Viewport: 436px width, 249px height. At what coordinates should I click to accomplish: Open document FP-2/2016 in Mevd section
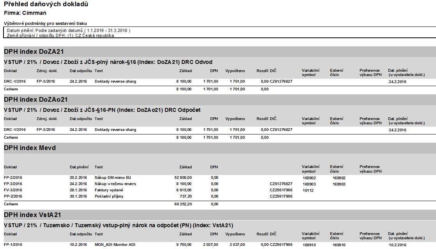pos(13,178)
